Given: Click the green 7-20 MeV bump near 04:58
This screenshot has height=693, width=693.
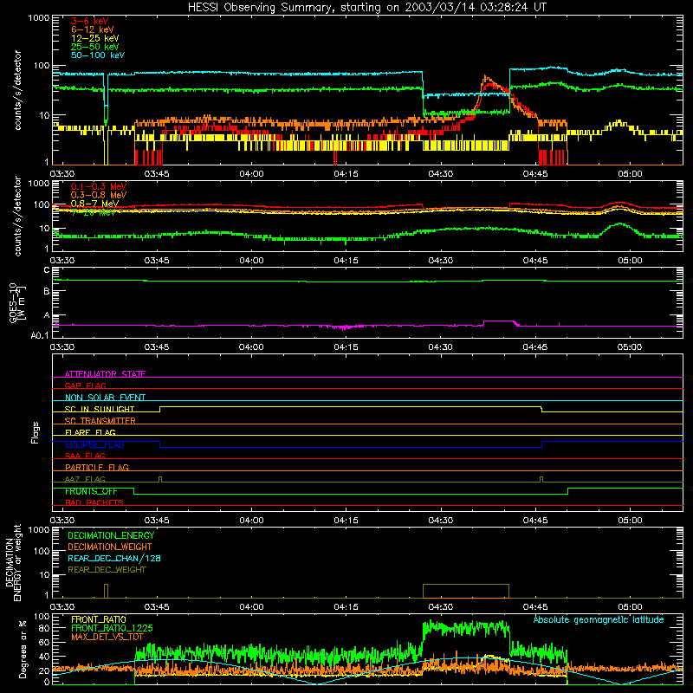Looking at the screenshot, I should (620, 225).
